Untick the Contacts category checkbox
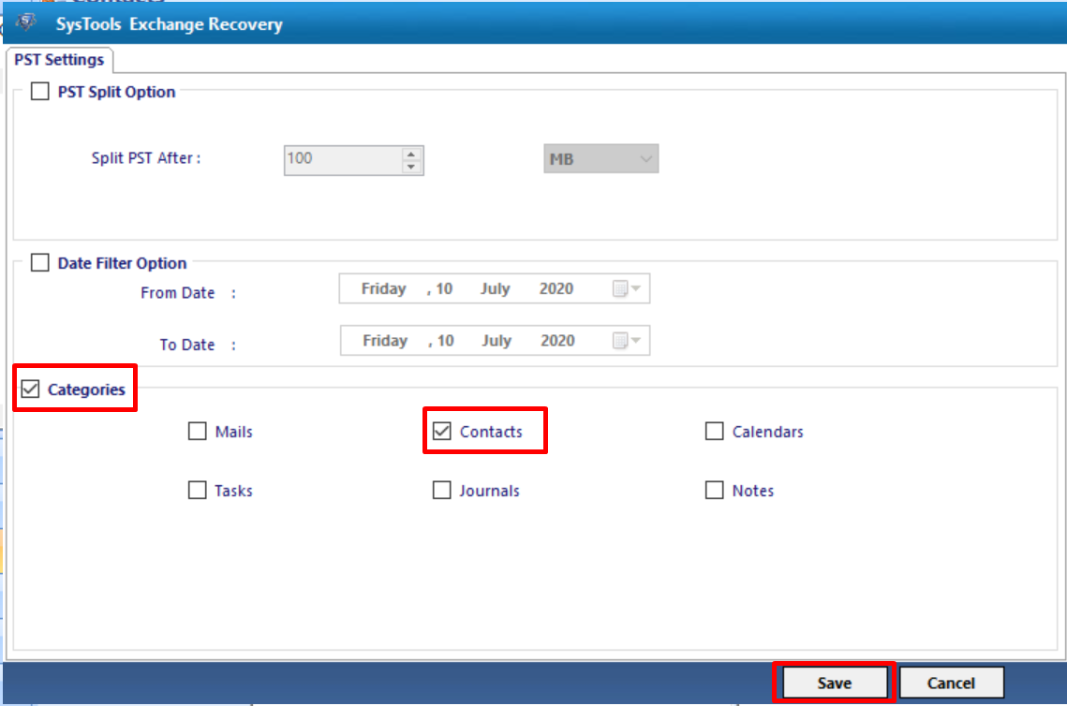 pyautogui.click(x=441, y=432)
